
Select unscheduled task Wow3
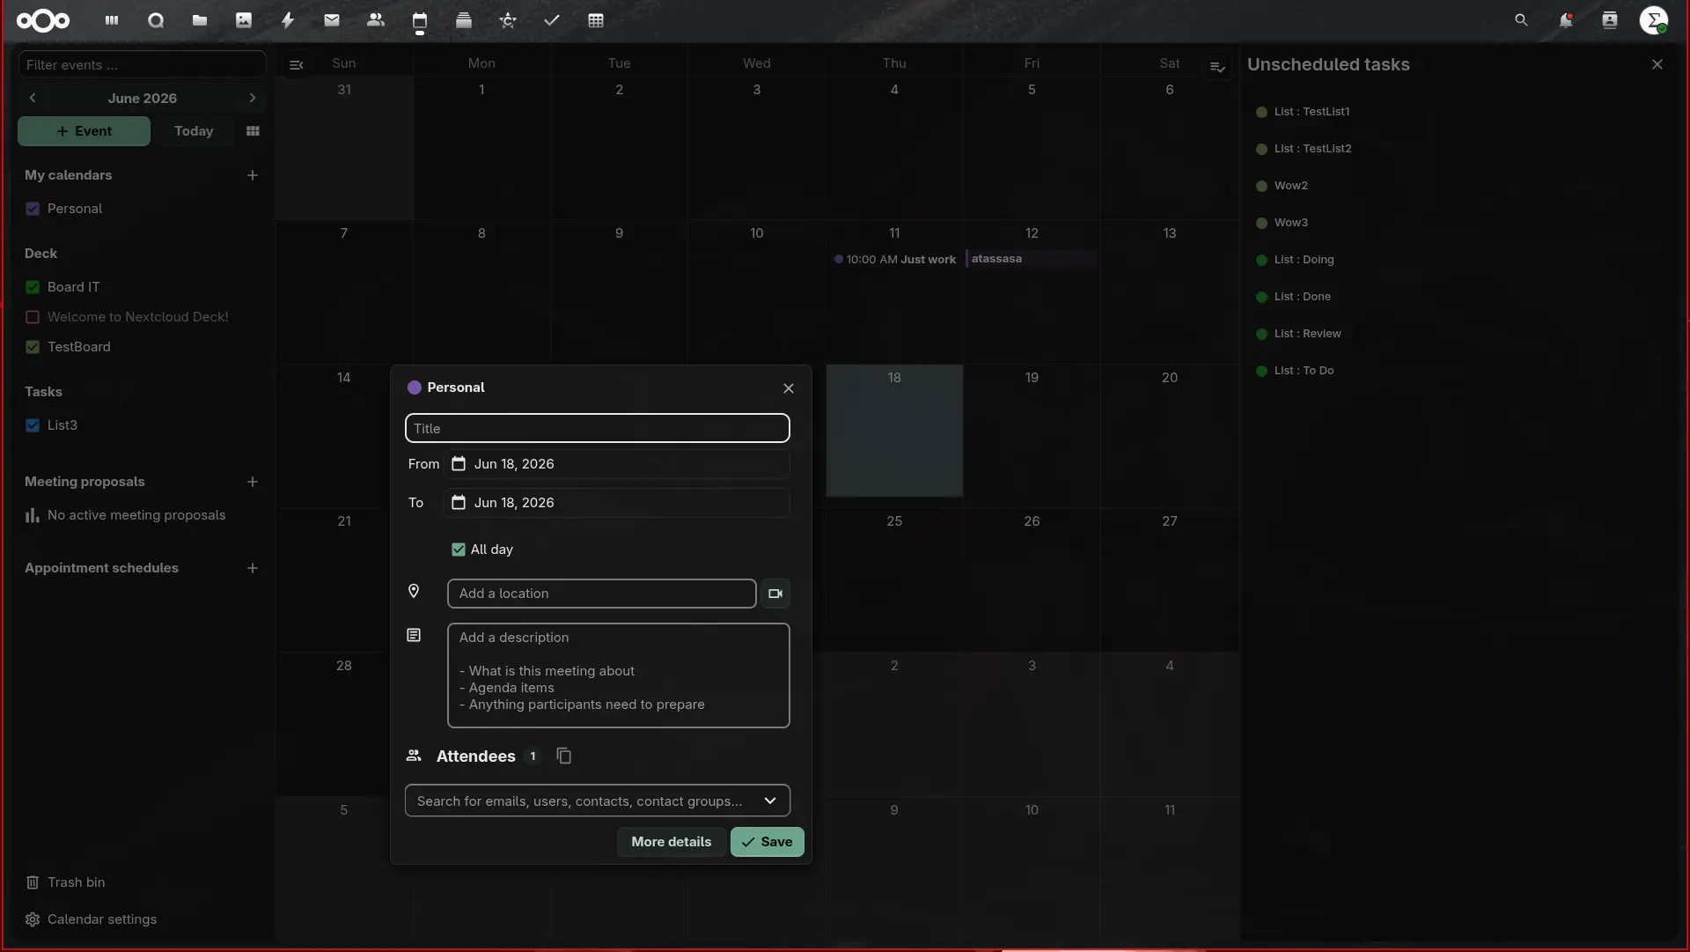1290,223
